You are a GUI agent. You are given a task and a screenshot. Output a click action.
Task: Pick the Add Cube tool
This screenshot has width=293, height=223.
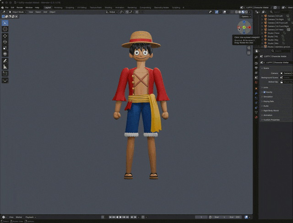click(5, 74)
